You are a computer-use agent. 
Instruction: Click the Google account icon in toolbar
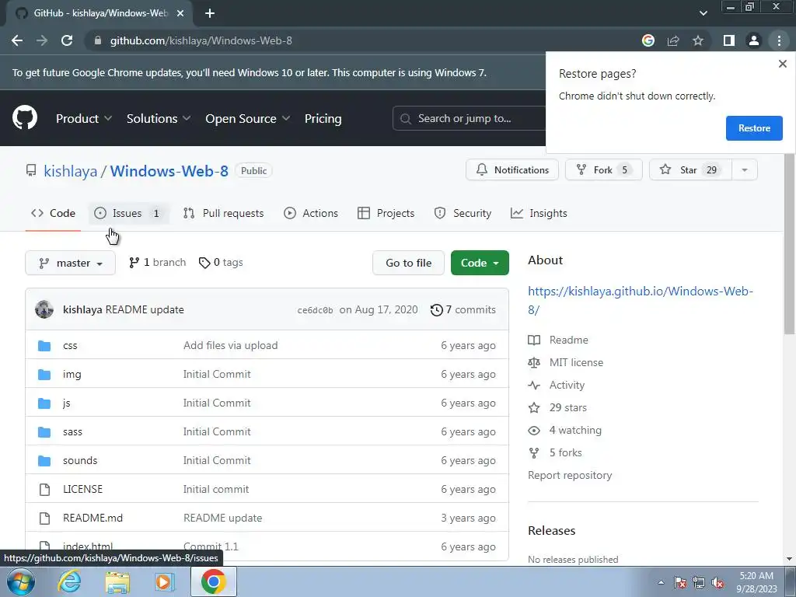tap(648, 40)
